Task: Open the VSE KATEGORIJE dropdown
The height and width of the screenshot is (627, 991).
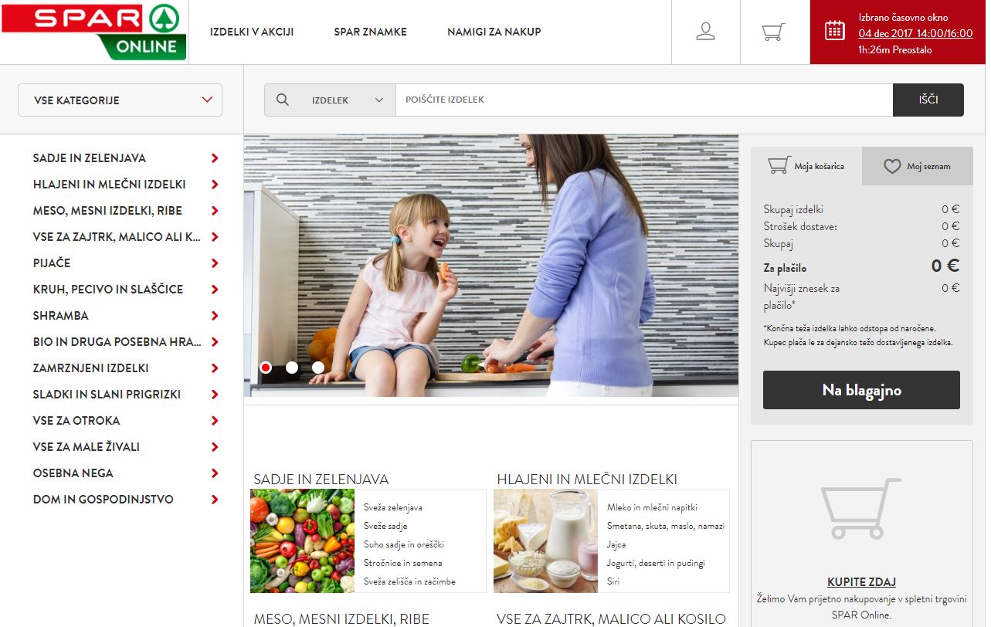Action: coord(120,100)
